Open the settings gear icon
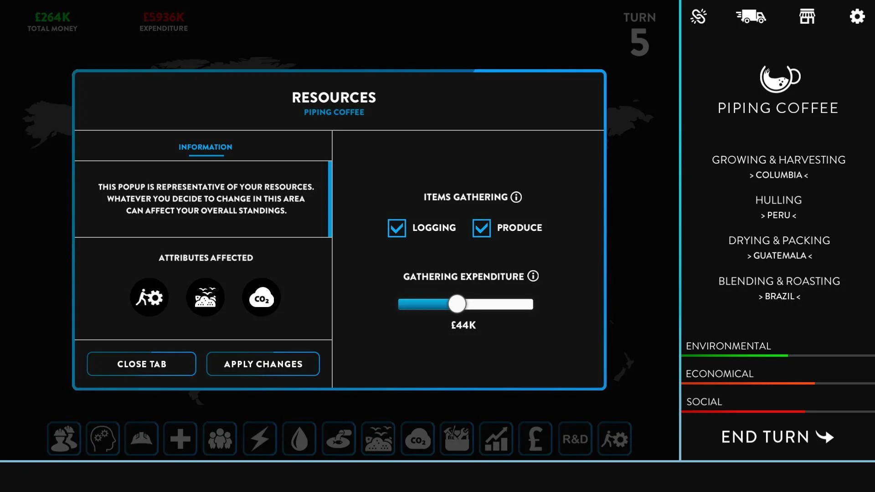 click(857, 16)
